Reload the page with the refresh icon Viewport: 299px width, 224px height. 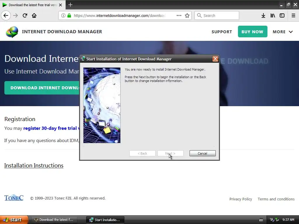coord(25,15)
